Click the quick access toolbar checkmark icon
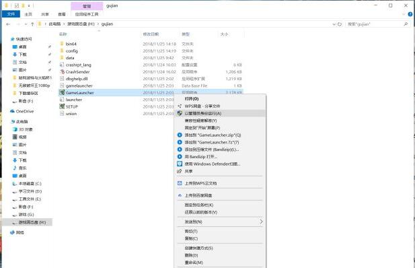This screenshot has height=268, width=415. (x=17, y=5)
